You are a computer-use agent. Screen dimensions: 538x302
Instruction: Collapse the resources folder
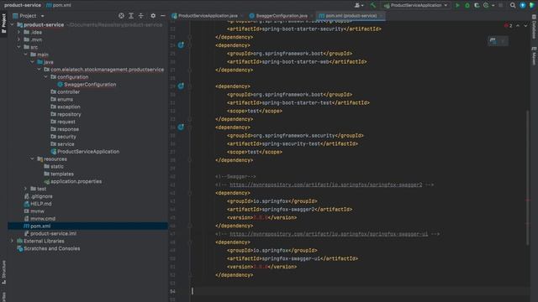click(x=32, y=159)
